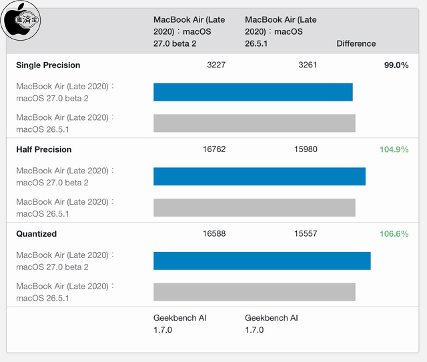Click the Quantized section heading

click(x=37, y=234)
